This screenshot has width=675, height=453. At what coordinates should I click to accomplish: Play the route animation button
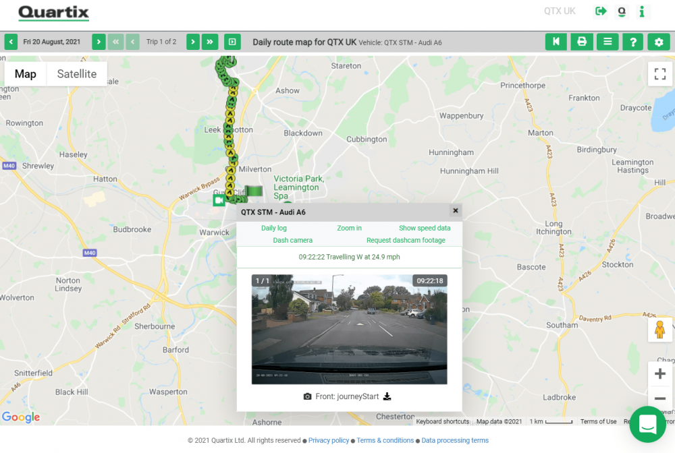click(x=232, y=42)
